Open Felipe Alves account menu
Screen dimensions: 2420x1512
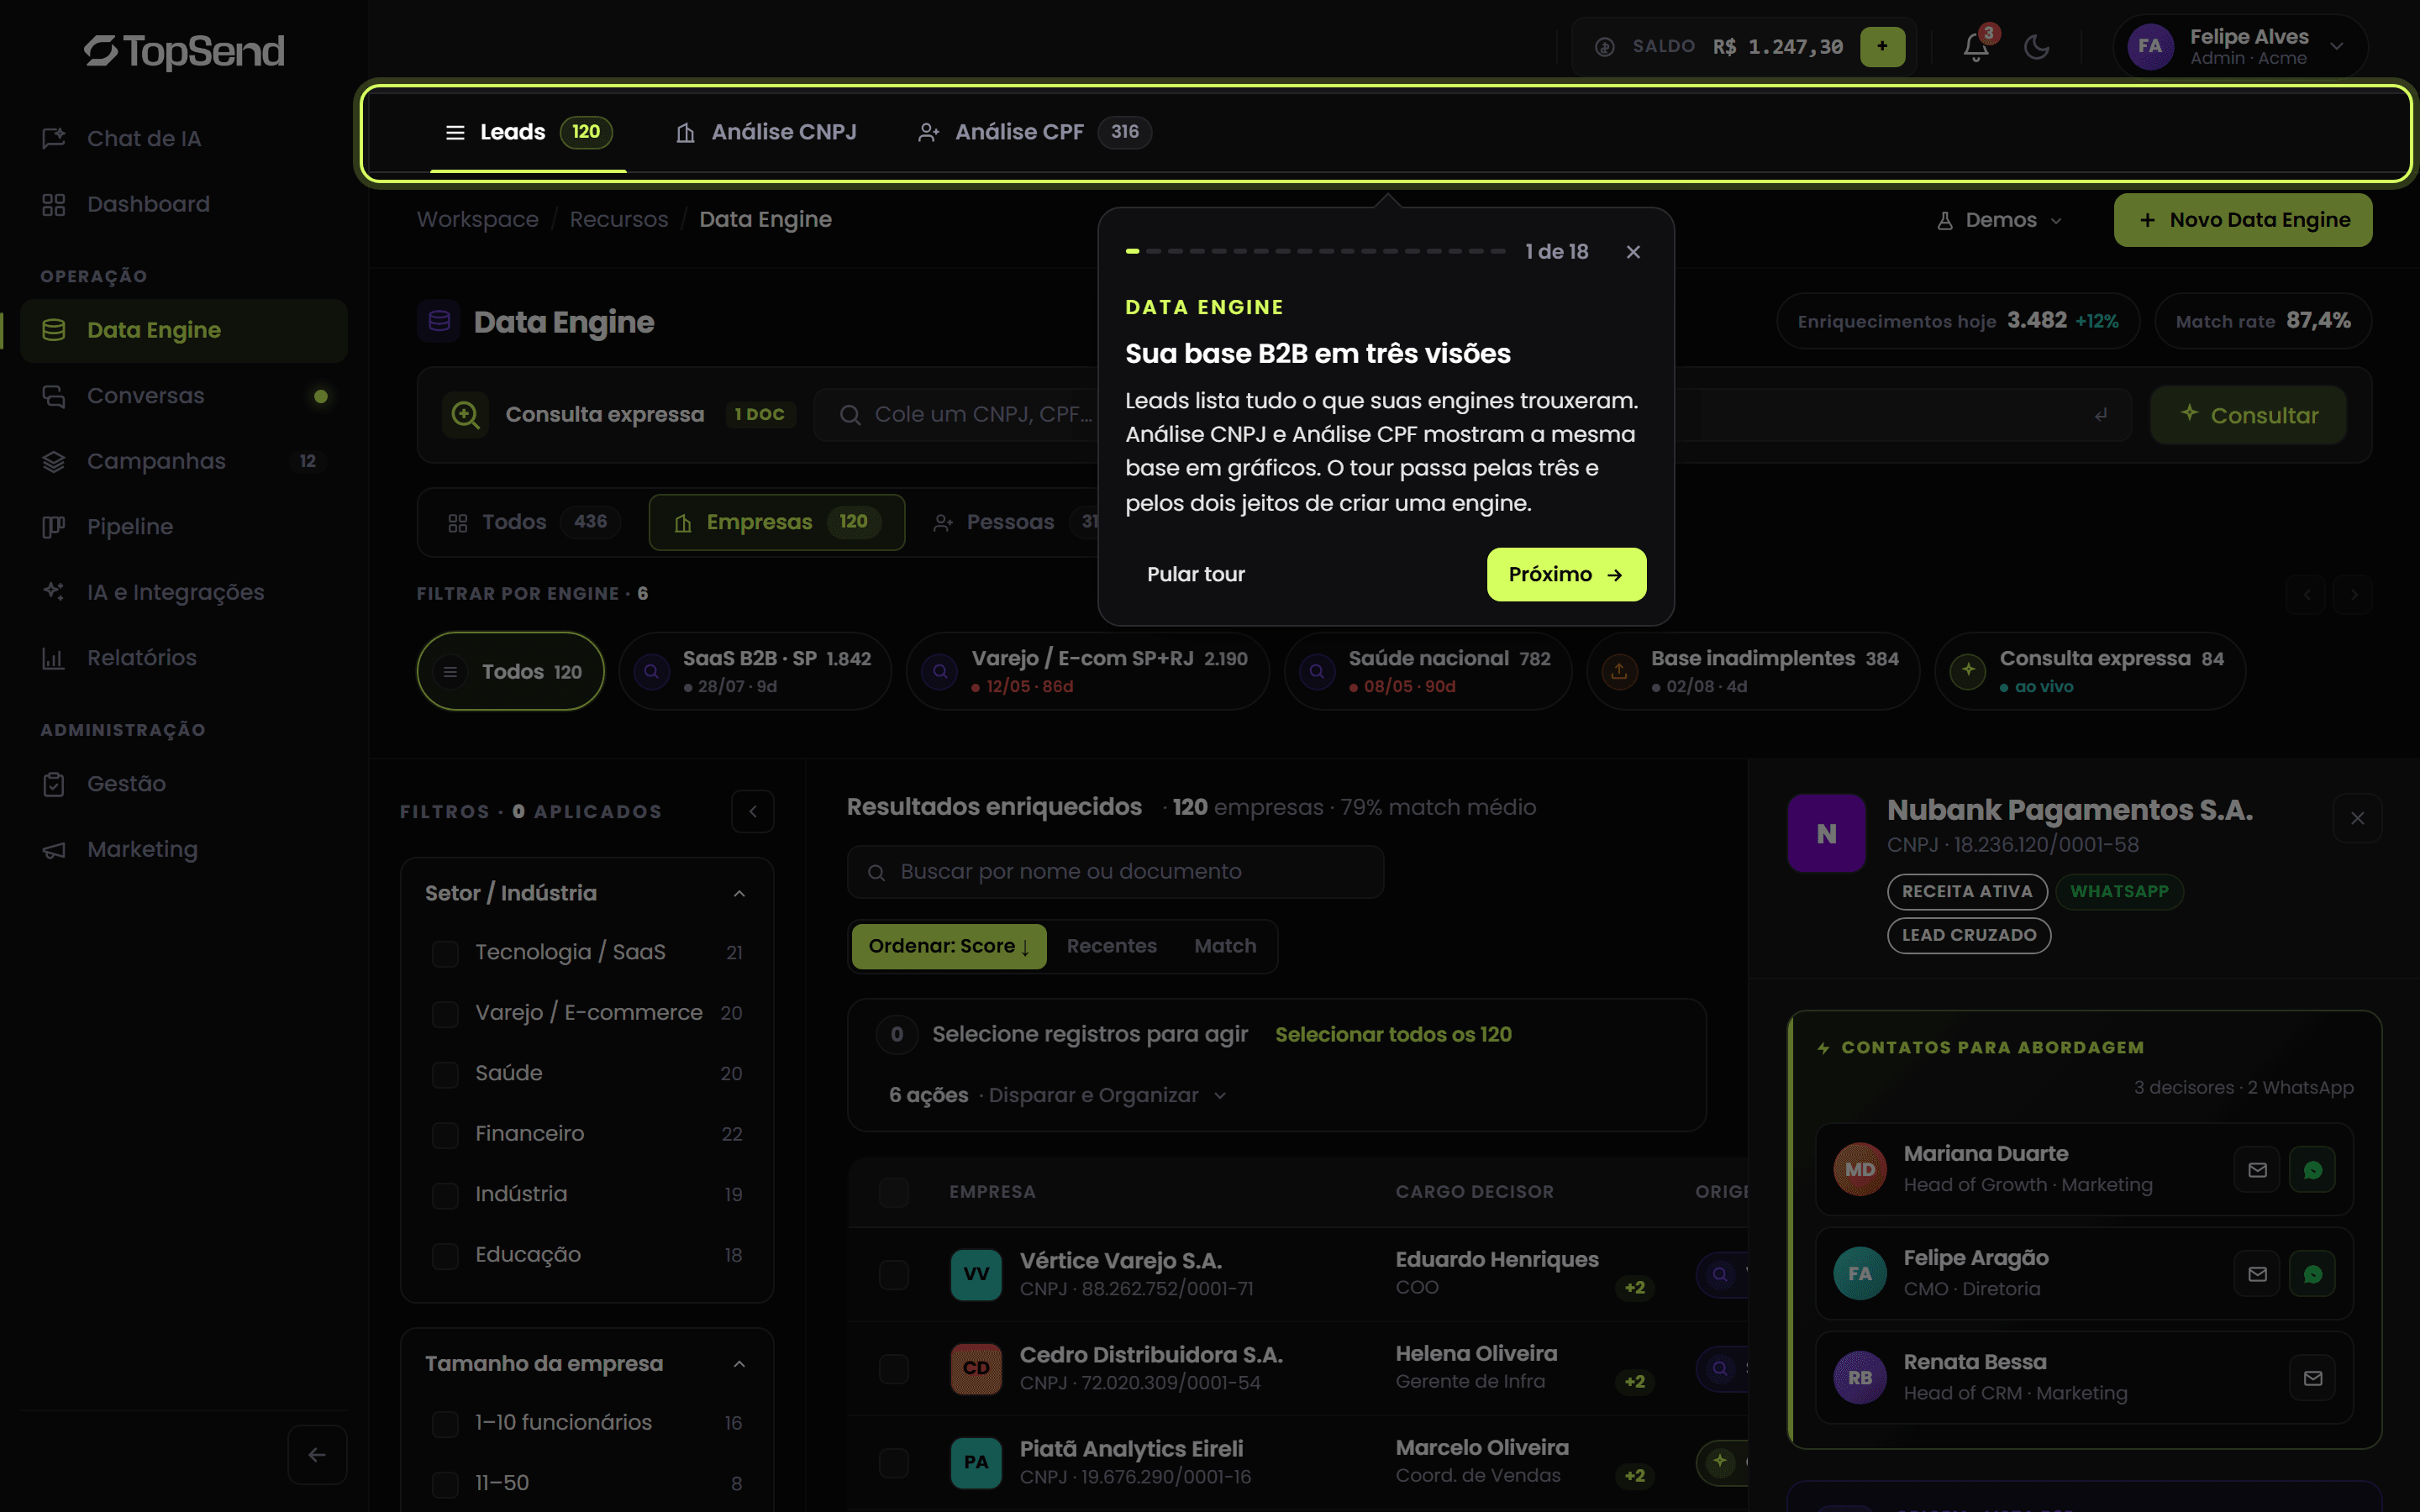pos(2240,46)
